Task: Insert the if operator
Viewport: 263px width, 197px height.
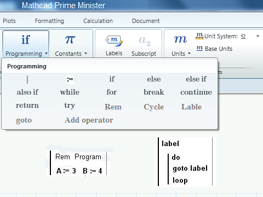Action: 112,79
